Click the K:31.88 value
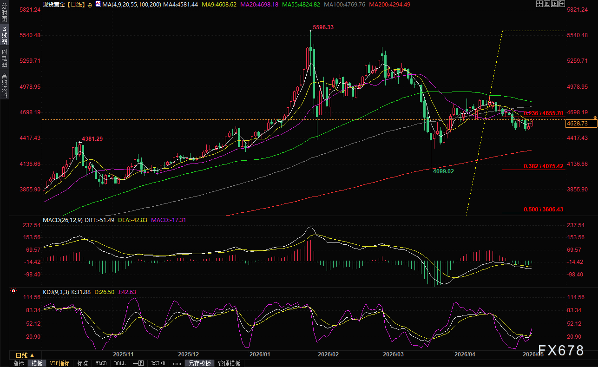This screenshot has height=367, width=598. point(81,292)
